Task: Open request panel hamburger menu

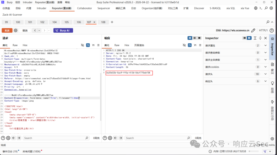Action: tap(98, 45)
